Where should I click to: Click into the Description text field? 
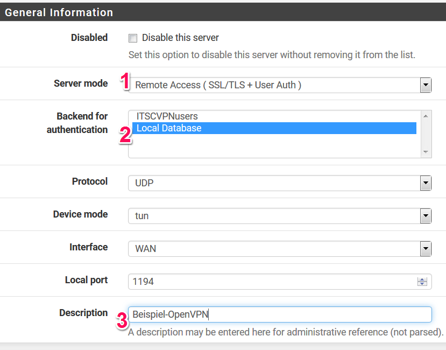tap(280, 314)
